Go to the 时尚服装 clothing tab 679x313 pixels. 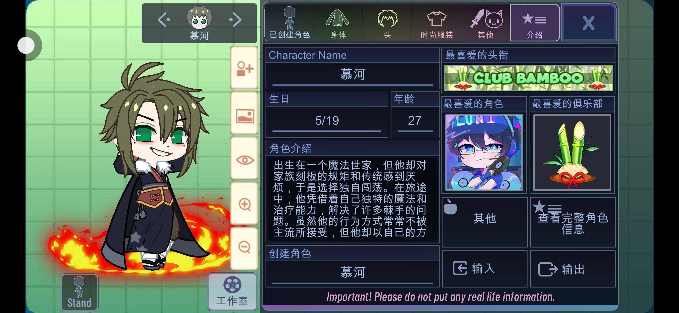(436, 23)
